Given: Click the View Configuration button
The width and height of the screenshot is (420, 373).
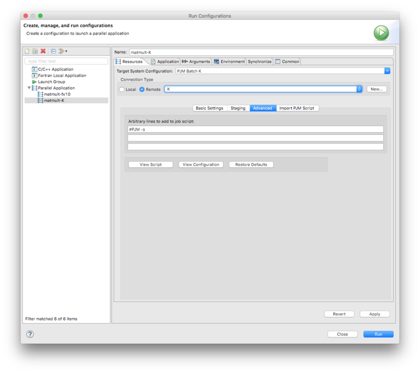Looking at the screenshot, I should (201, 165).
